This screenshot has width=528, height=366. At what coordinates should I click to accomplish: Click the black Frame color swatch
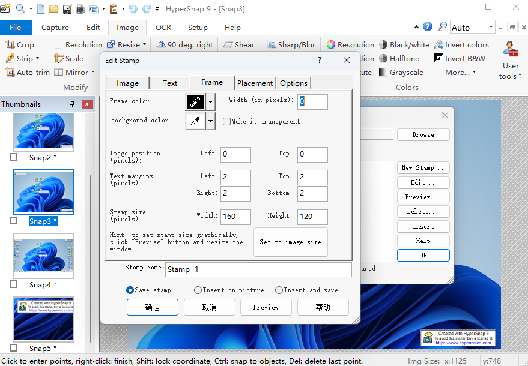pos(195,102)
